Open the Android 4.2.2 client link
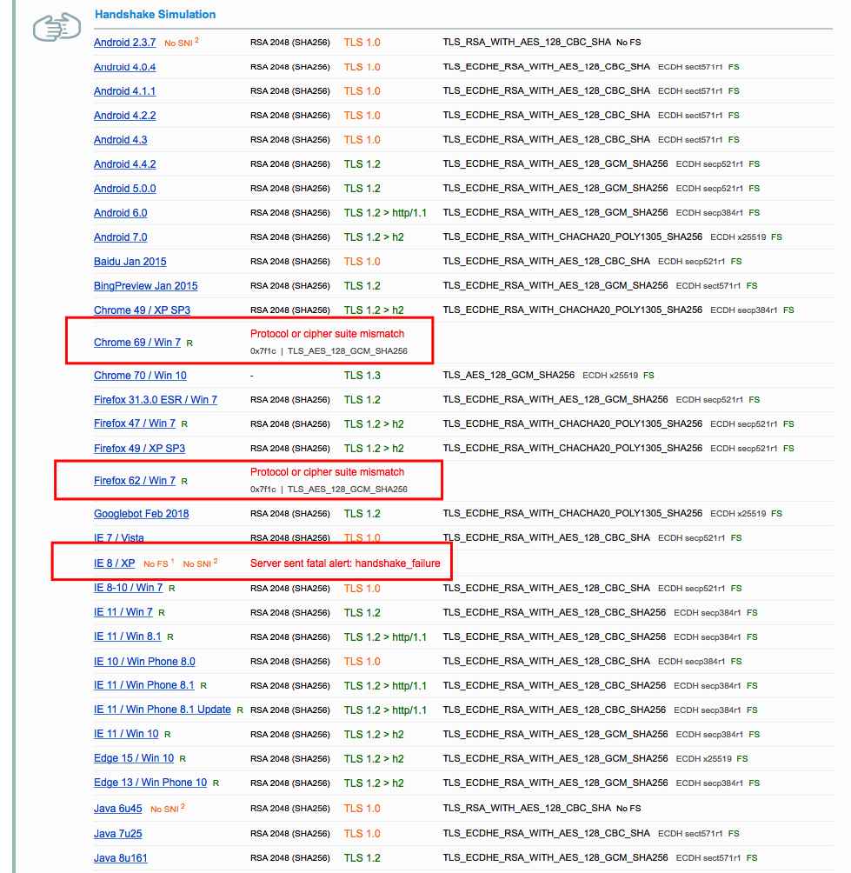This screenshot has width=851, height=873. (x=124, y=116)
